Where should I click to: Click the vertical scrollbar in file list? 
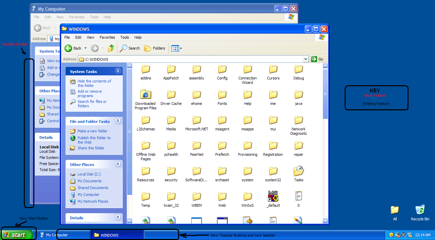point(325,94)
